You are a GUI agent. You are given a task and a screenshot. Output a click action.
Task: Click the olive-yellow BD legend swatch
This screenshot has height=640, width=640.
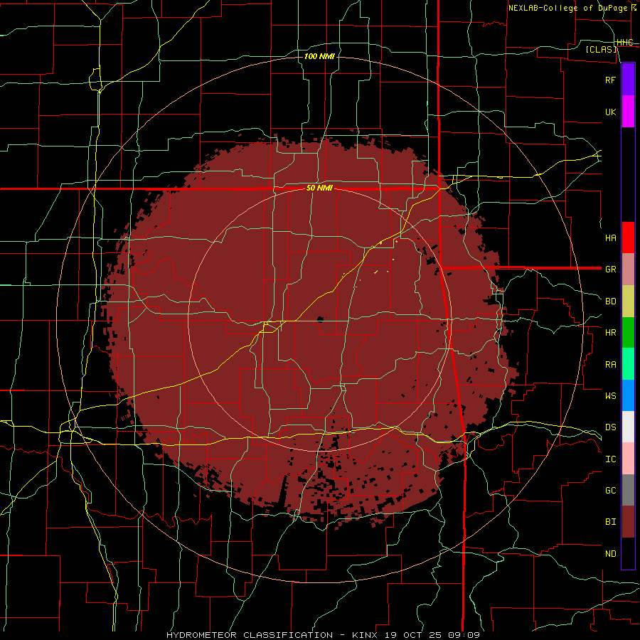(x=628, y=302)
